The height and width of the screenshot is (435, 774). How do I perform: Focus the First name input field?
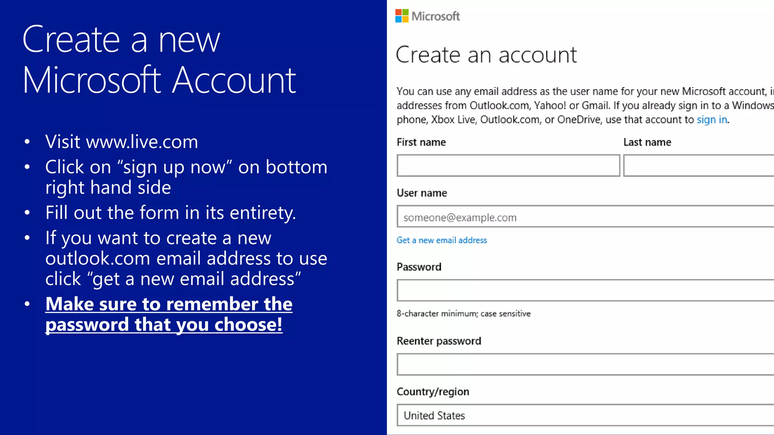pyautogui.click(x=508, y=165)
